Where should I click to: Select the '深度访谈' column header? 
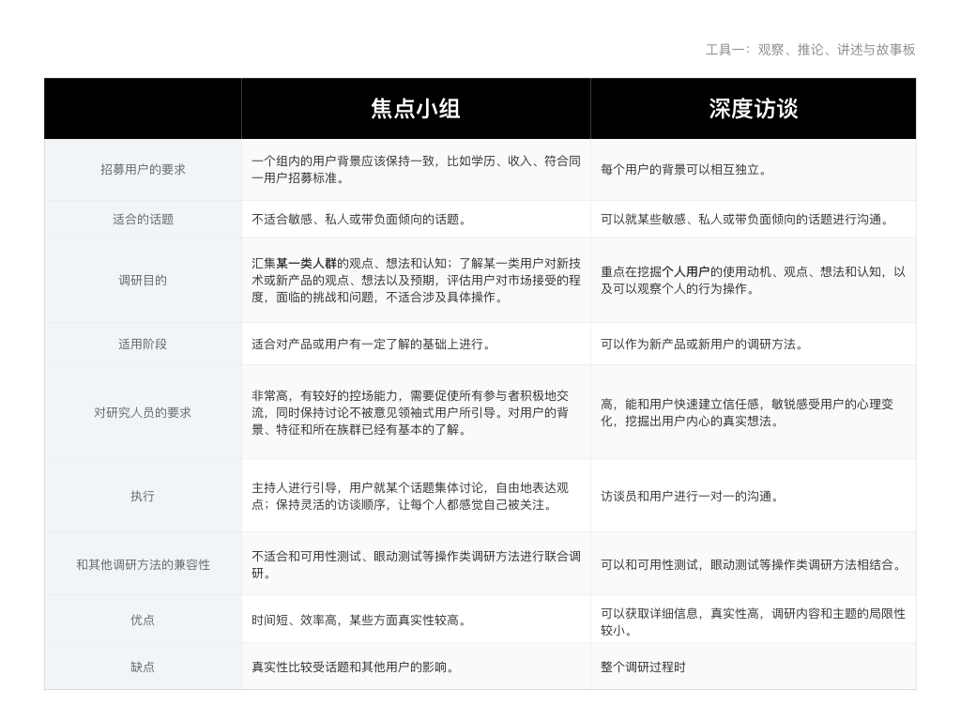pyautogui.click(x=754, y=109)
